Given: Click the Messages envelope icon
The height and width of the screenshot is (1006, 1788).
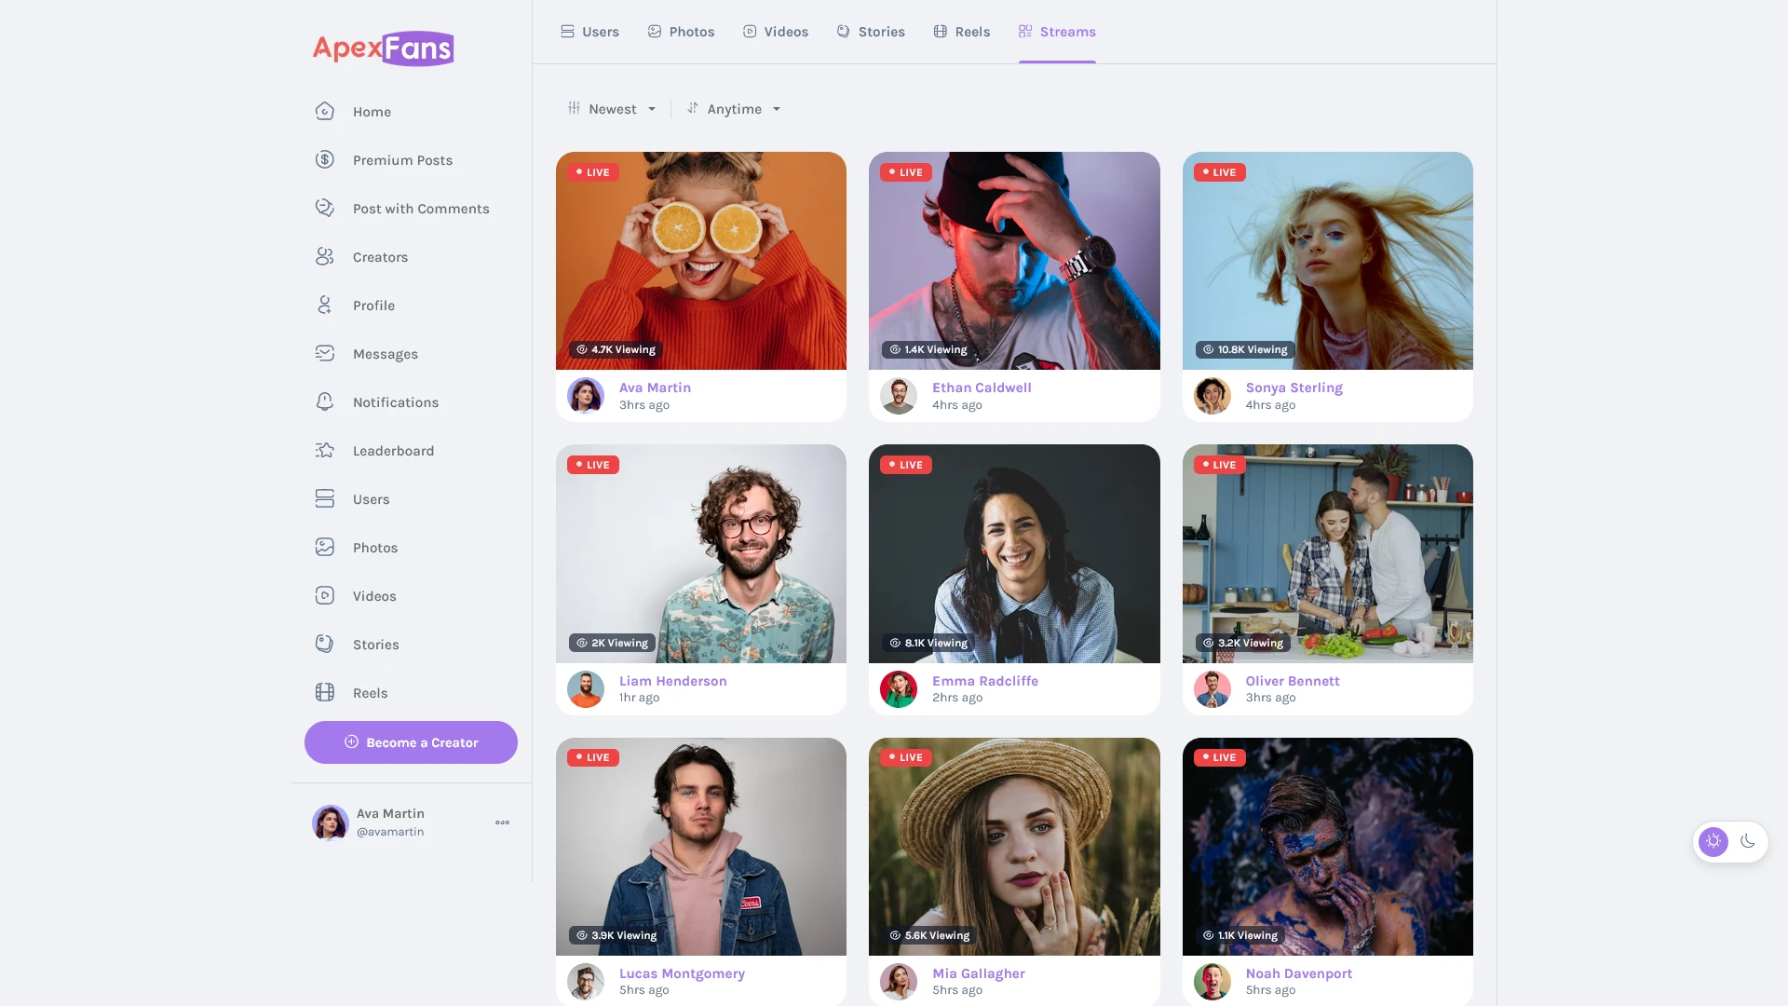Looking at the screenshot, I should [324, 353].
